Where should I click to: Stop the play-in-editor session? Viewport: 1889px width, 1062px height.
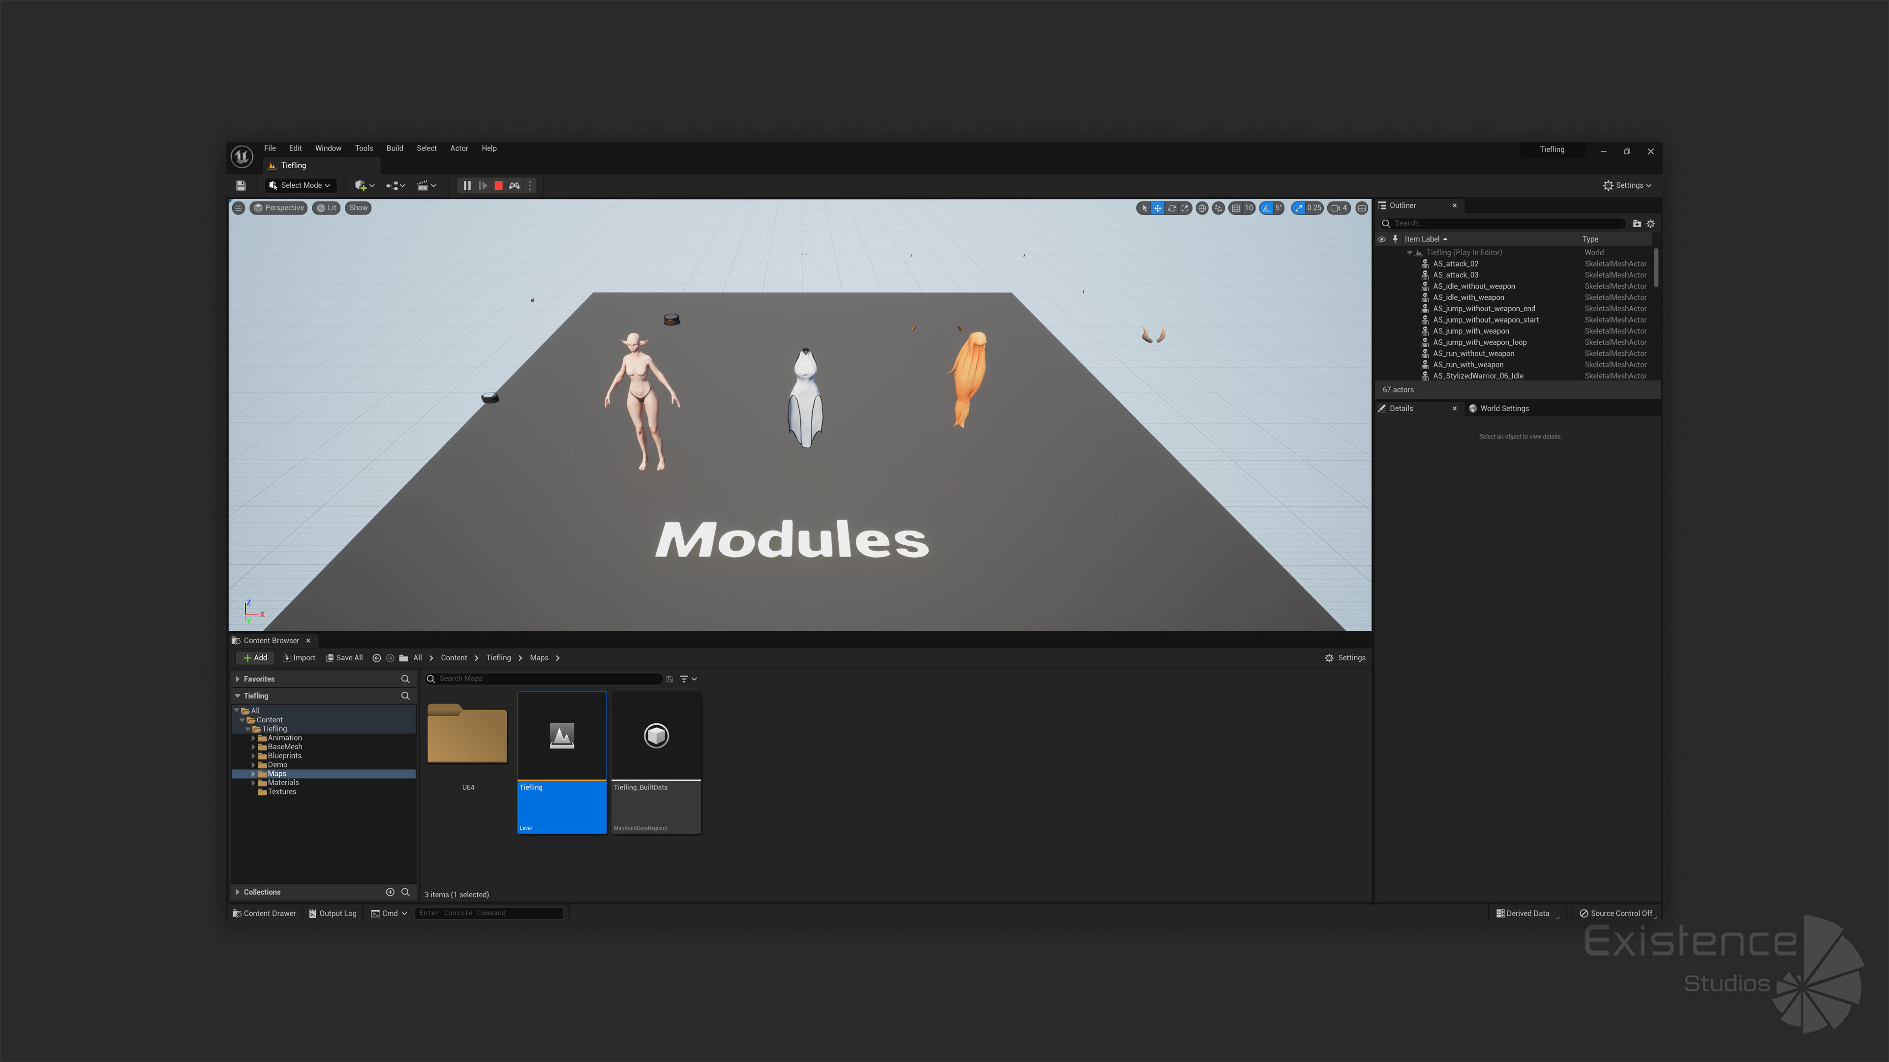[499, 185]
